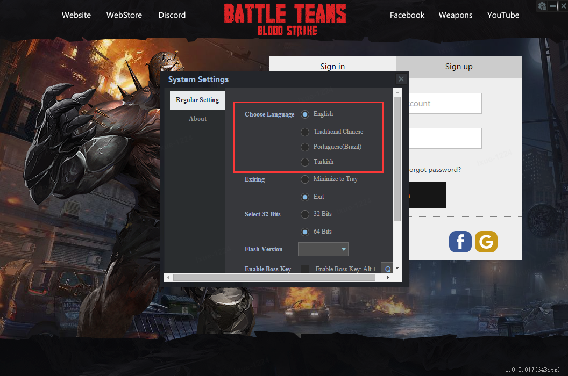This screenshot has height=376, width=568.
Task: Click the Battle Teams Blood Strike logo
Action: [x=285, y=19]
